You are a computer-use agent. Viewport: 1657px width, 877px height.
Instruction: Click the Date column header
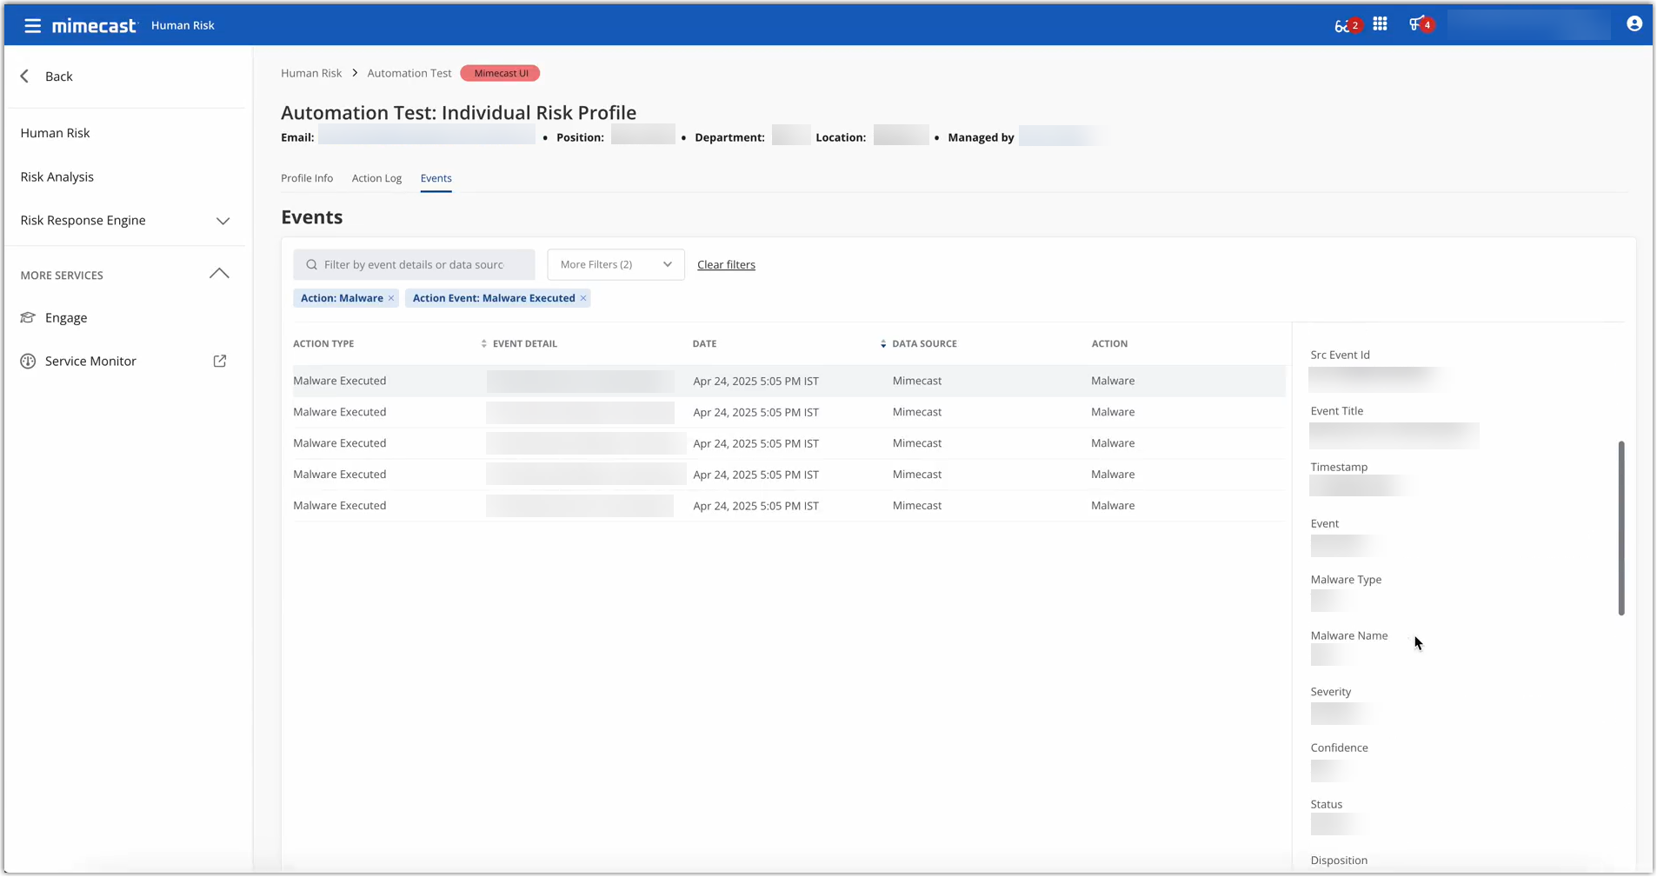[704, 344]
